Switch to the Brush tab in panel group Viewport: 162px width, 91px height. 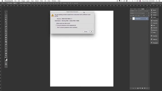(x=131, y=9)
